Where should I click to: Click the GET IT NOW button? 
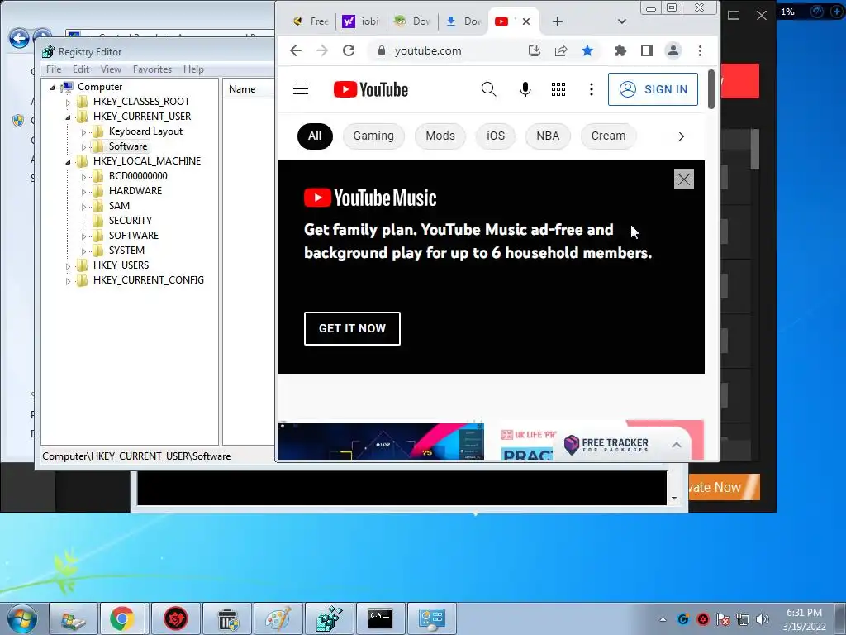[x=352, y=328]
